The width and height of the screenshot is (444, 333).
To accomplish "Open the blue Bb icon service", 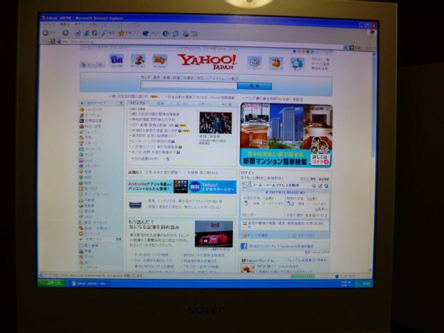I will [117, 60].
